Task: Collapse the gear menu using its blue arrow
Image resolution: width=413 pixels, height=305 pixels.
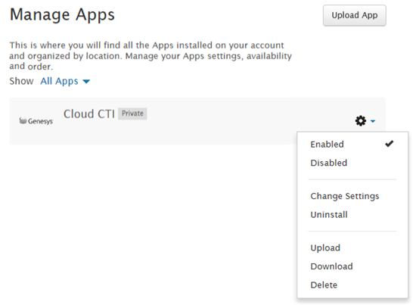Action: pos(373,121)
